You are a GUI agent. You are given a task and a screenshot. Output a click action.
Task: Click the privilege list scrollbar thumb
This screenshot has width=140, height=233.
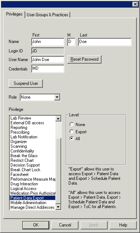point(58,171)
